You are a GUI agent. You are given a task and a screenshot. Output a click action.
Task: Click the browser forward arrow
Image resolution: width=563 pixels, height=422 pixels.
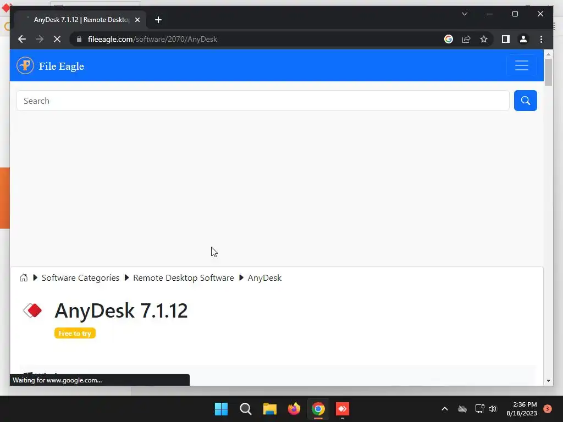[x=40, y=39]
